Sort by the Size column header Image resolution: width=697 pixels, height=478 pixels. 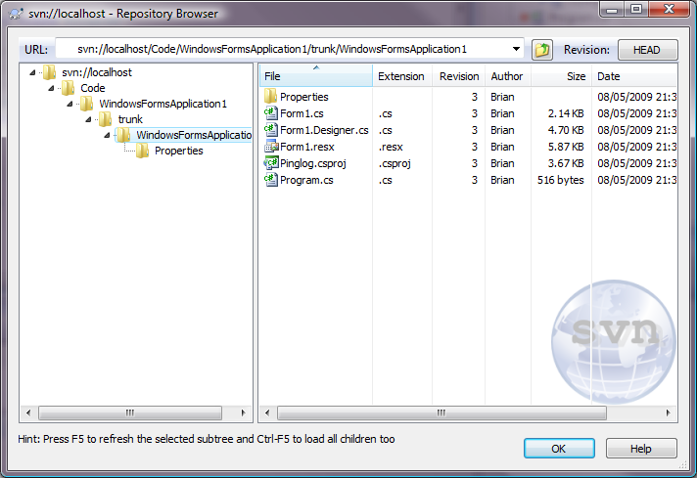pyautogui.click(x=562, y=76)
